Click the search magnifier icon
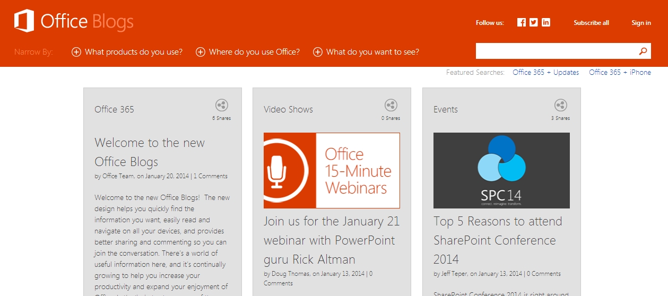This screenshot has height=296, width=668. 643,51
